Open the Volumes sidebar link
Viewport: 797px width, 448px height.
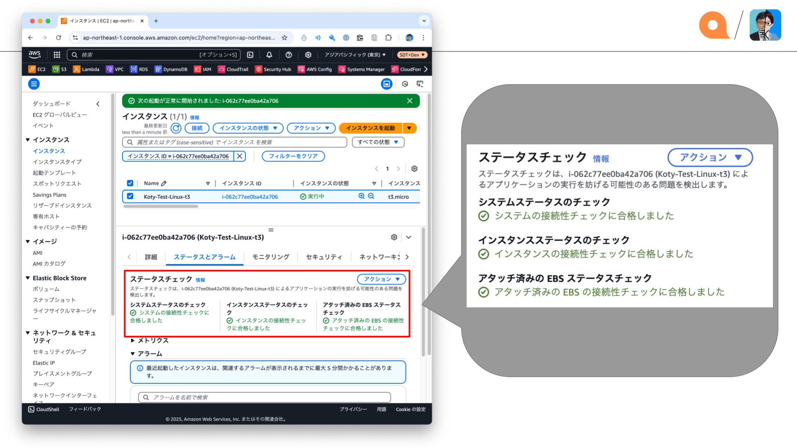point(46,289)
